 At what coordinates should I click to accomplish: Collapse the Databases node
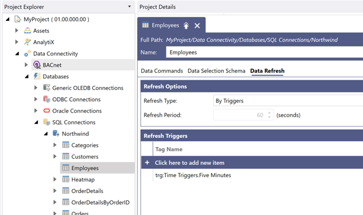[27, 76]
